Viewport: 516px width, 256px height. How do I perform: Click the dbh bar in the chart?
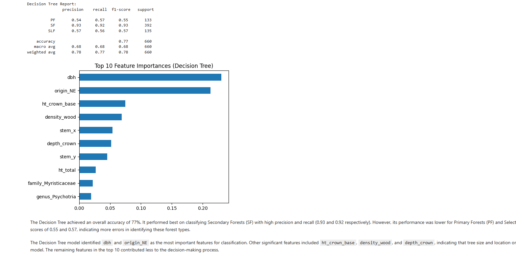[150, 77]
